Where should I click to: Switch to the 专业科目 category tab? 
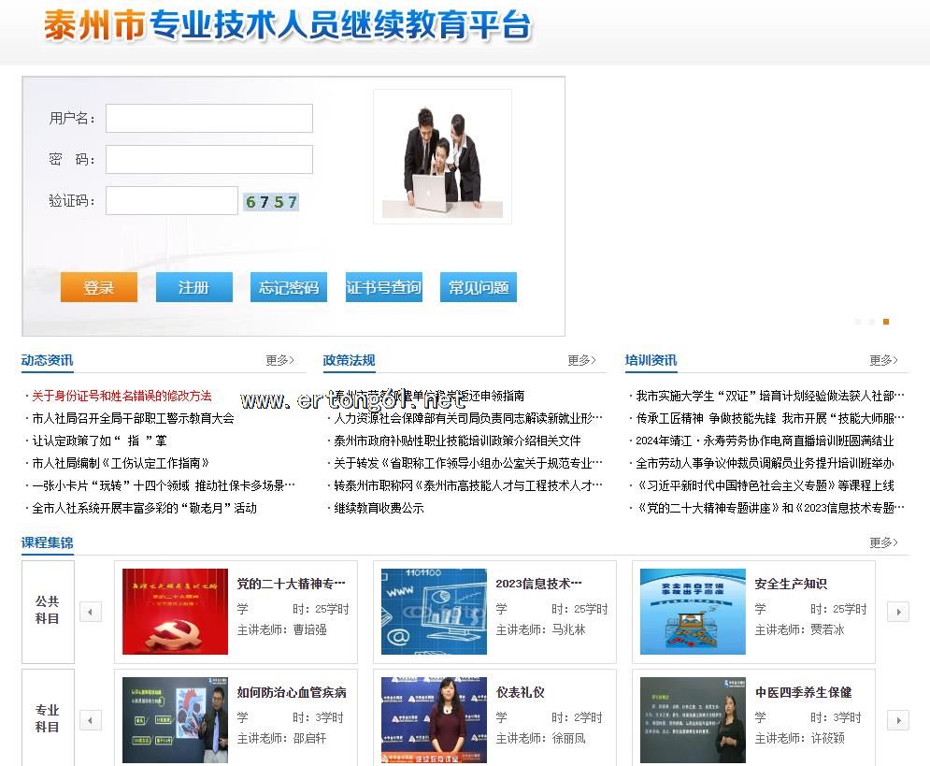coord(48,718)
